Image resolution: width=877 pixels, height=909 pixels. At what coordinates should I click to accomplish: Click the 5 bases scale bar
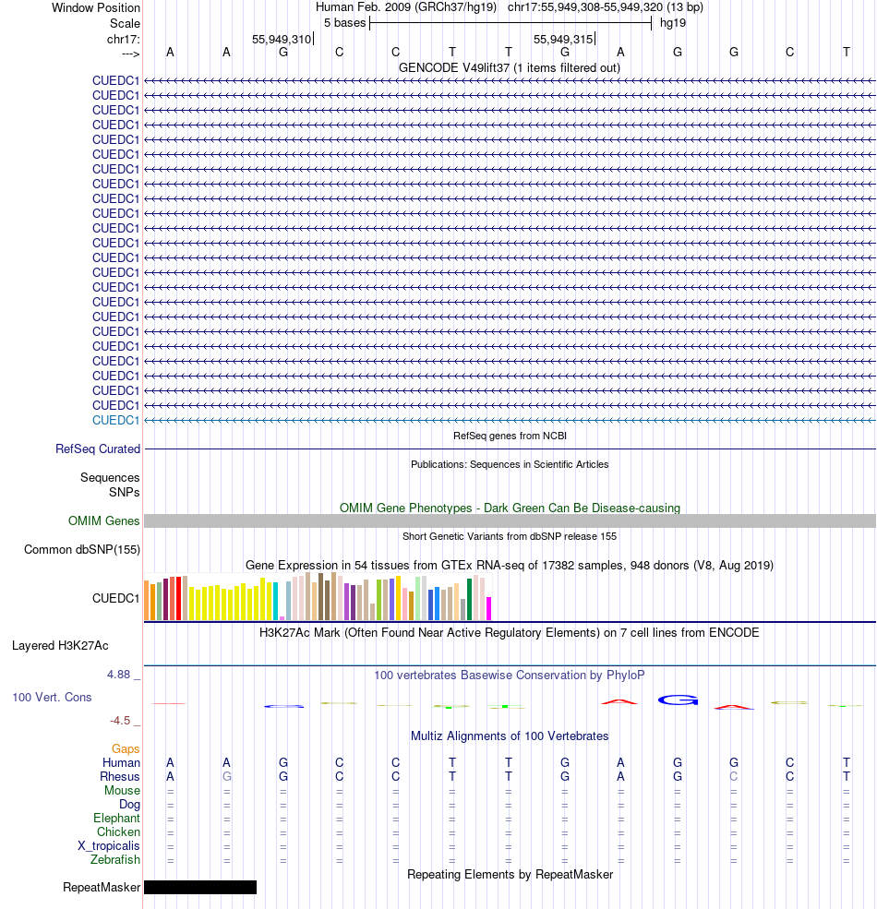pos(511,23)
